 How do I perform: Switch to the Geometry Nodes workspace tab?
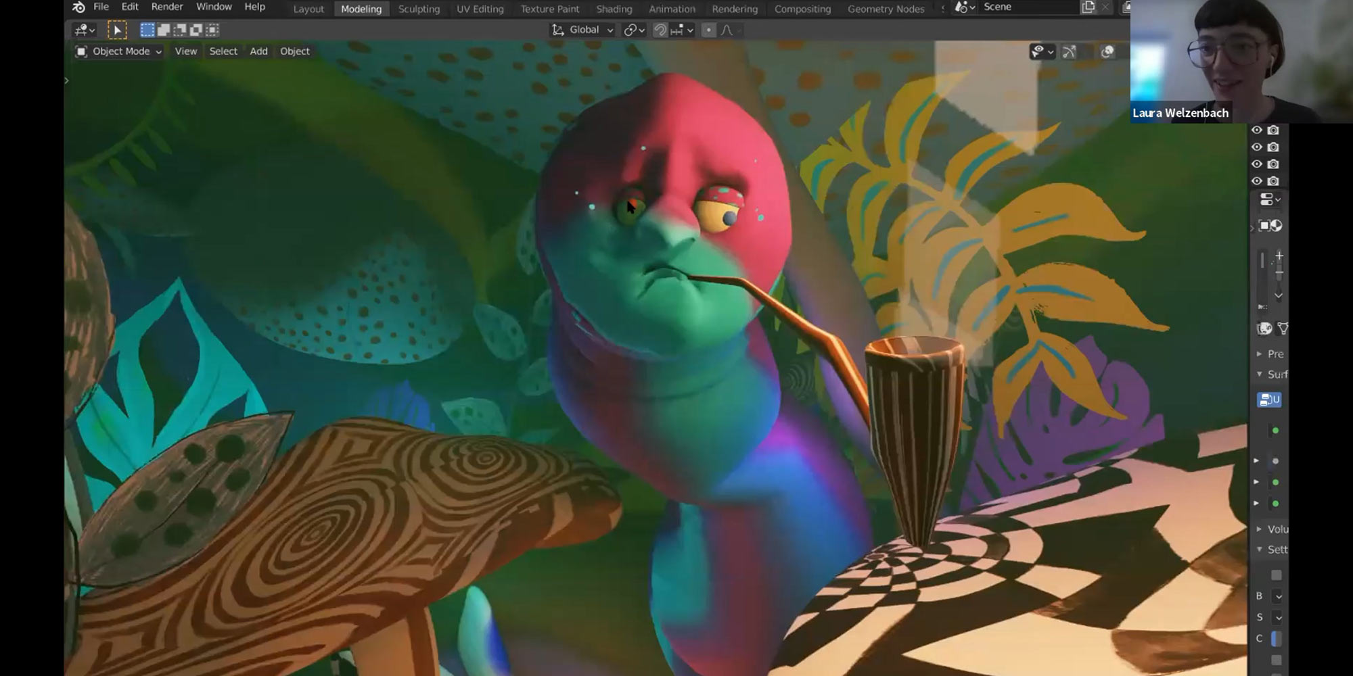coord(886,9)
